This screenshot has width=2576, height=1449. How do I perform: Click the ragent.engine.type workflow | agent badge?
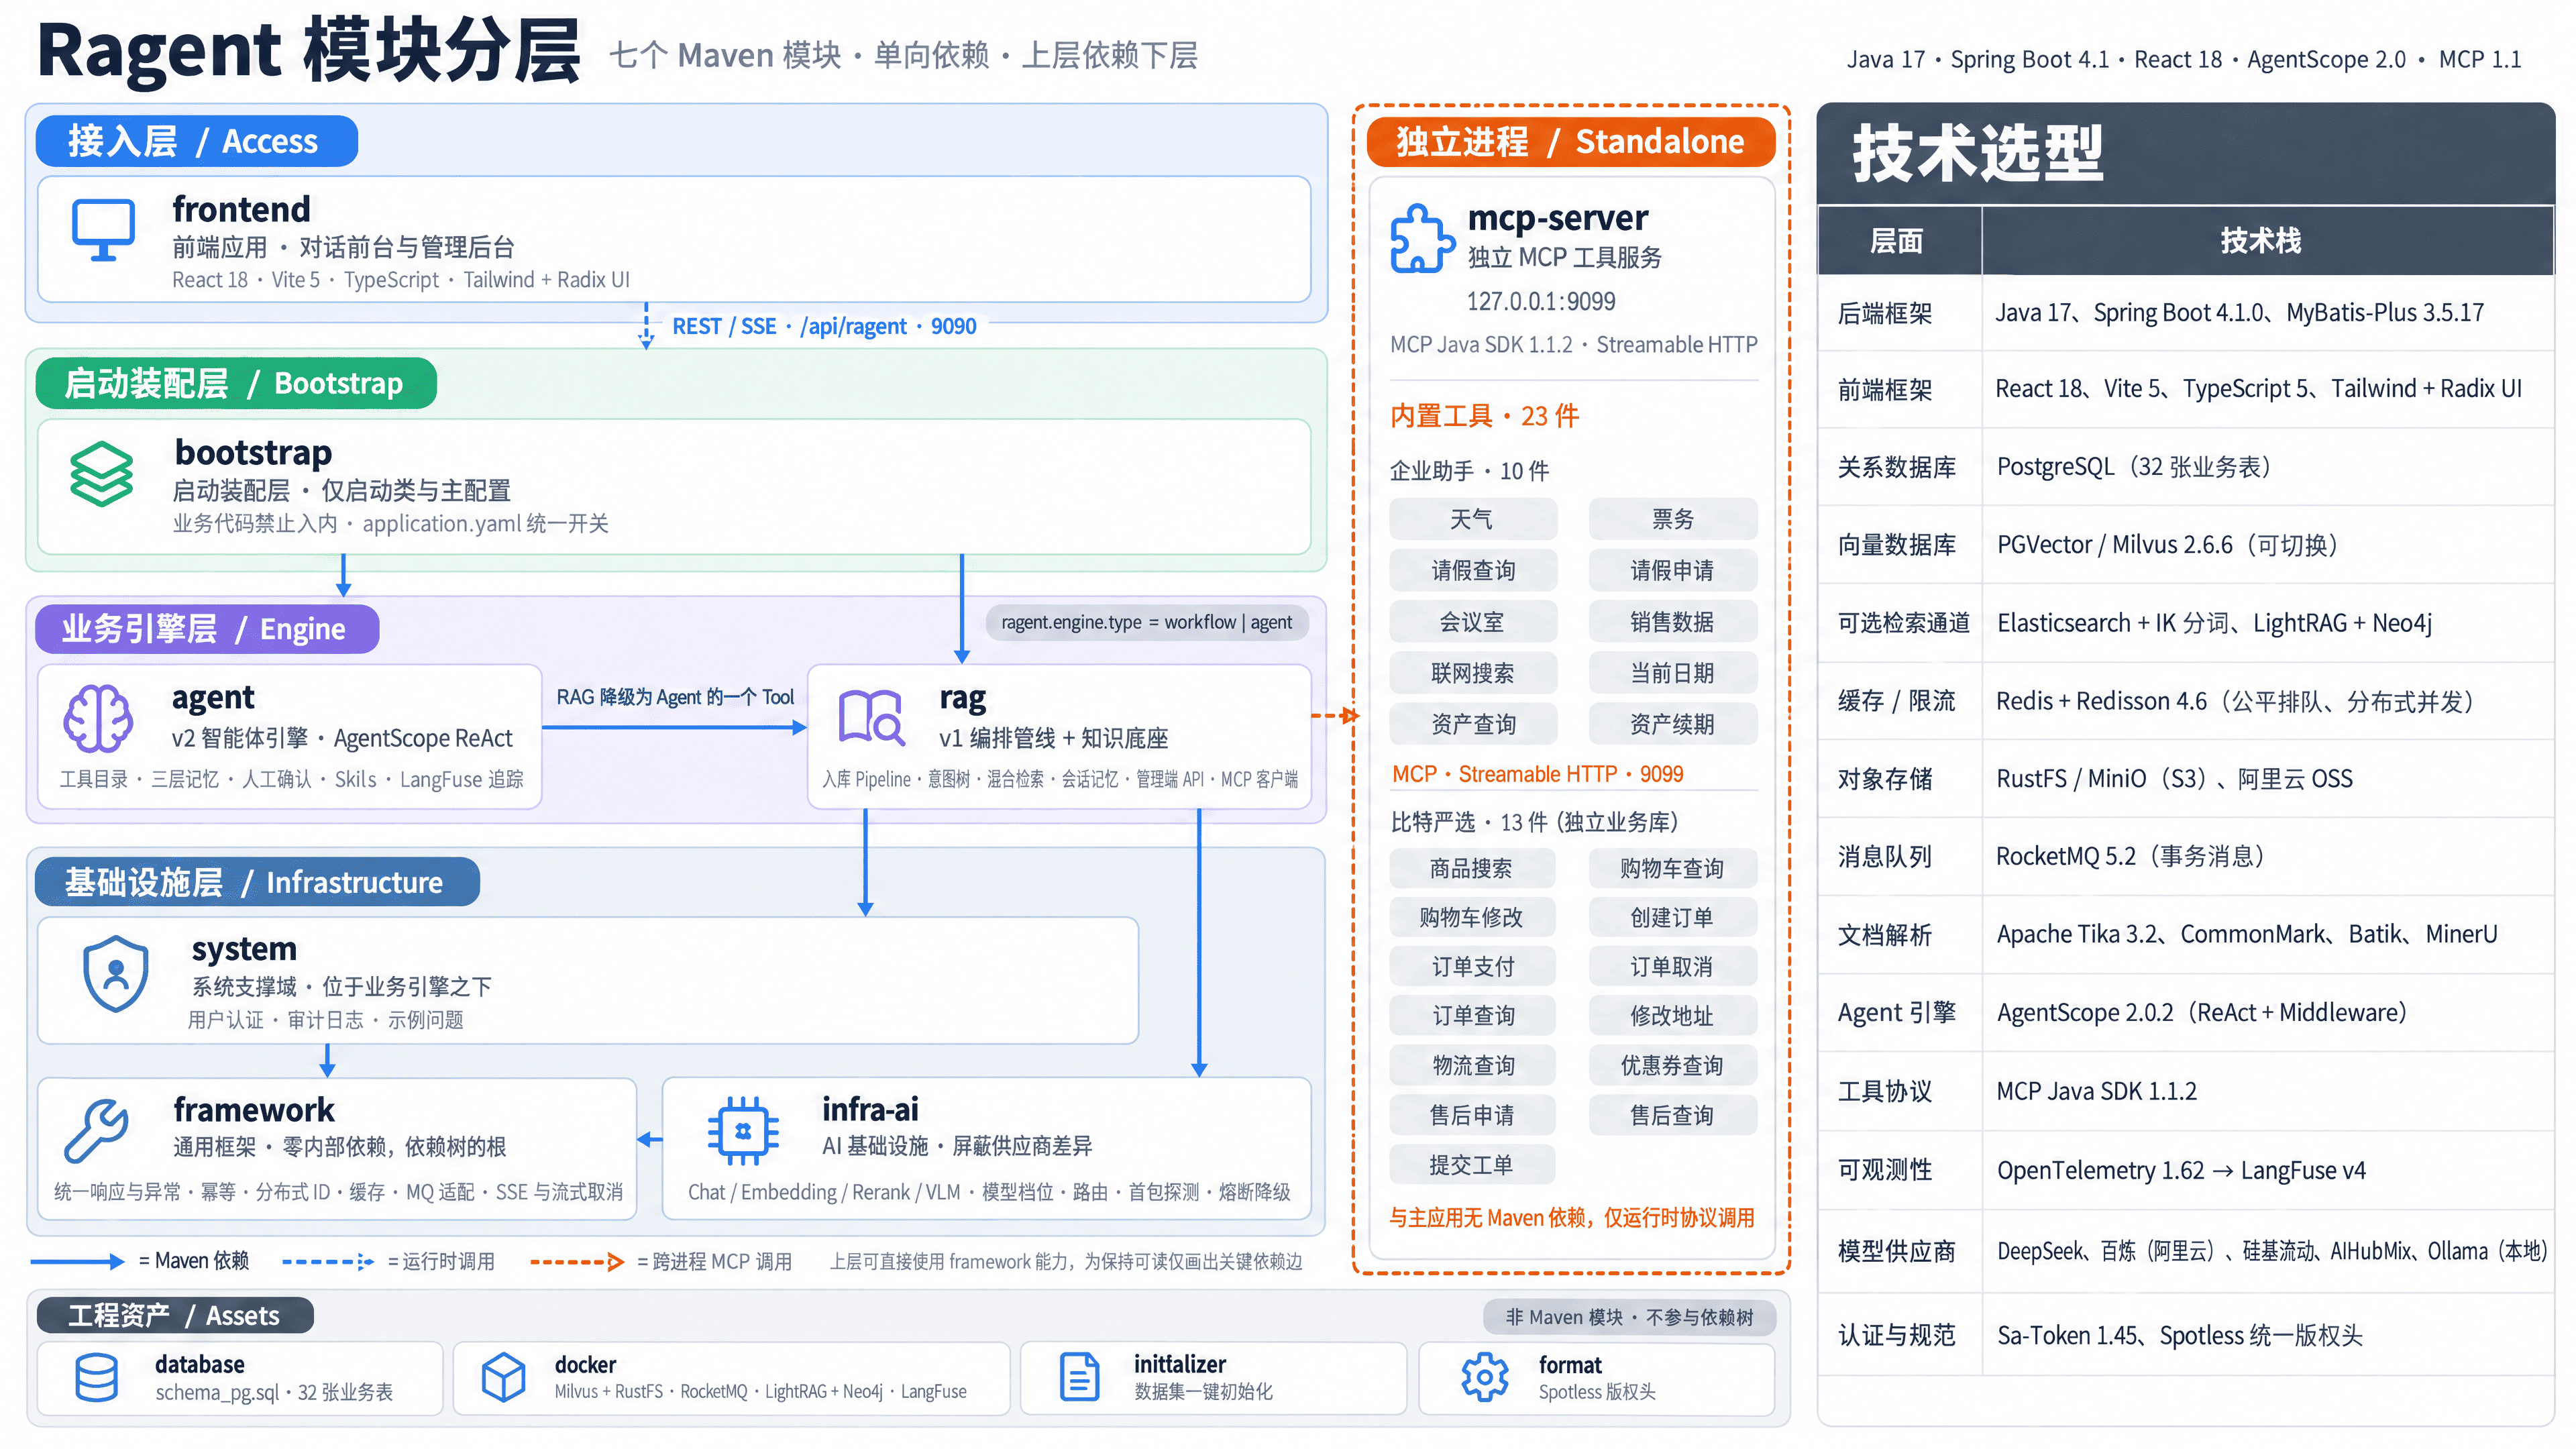[1147, 622]
